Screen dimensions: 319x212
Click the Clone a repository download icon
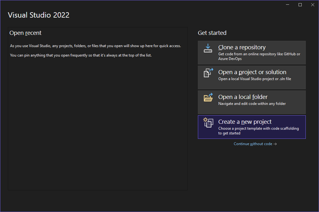(208, 48)
